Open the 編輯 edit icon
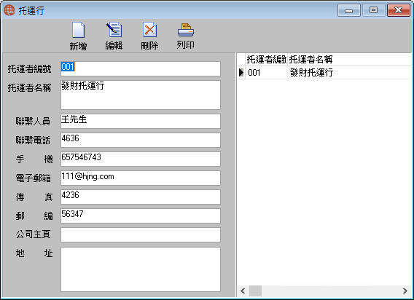Image resolution: width=414 pixels, height=300 pixels. [114, 30]
